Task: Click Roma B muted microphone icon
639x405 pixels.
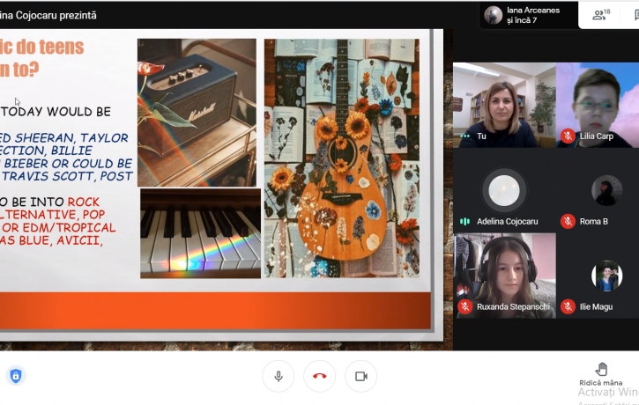Action: click(x=568, y=221)
